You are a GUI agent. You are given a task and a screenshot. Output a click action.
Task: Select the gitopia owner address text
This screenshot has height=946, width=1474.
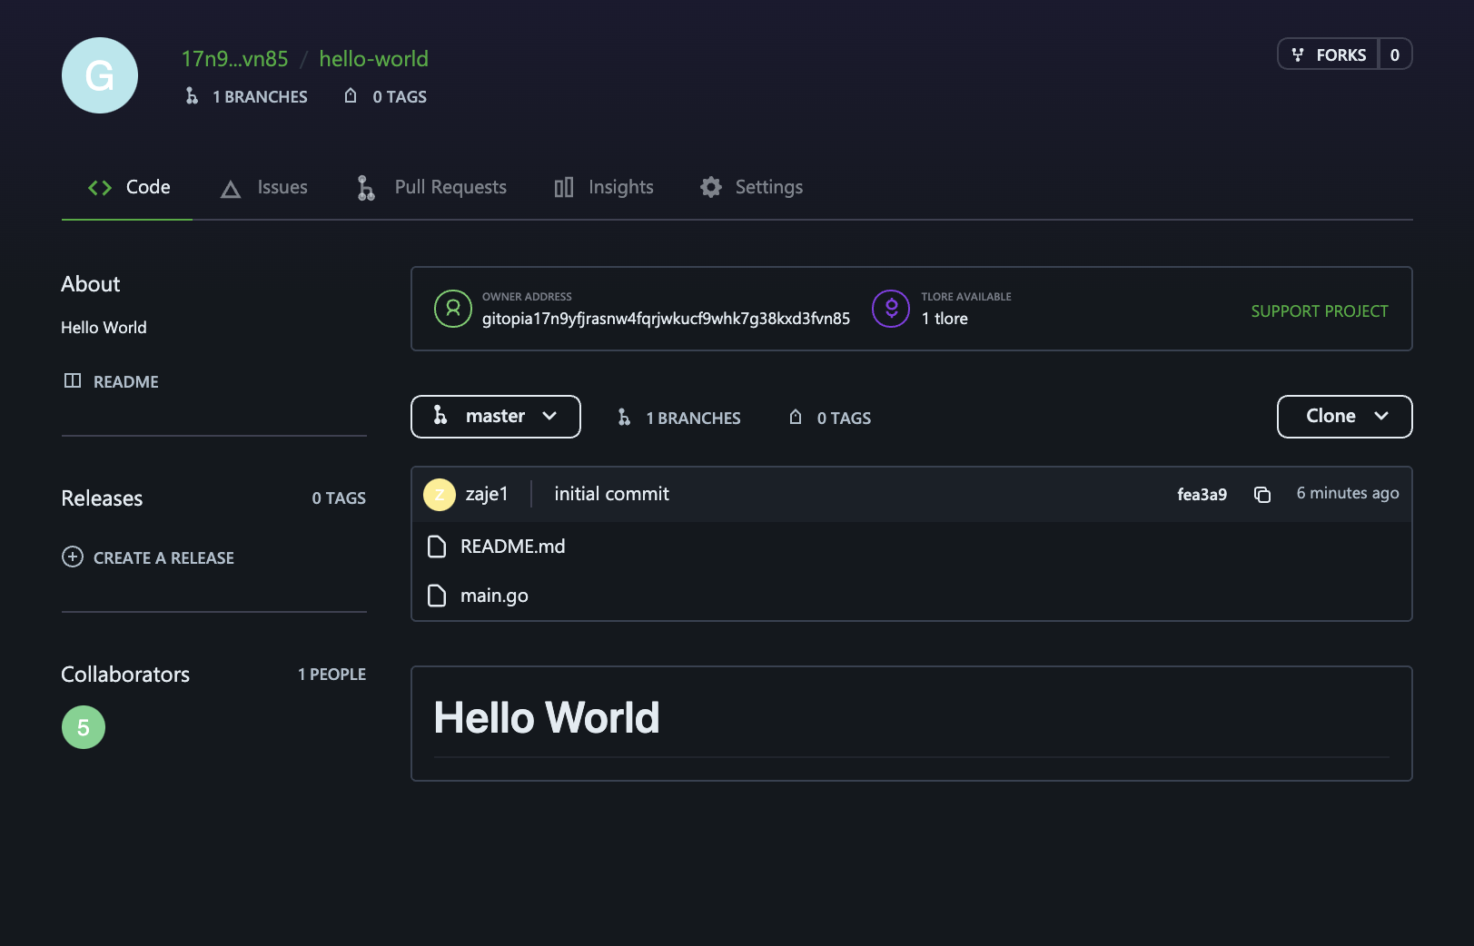[666, 319]
